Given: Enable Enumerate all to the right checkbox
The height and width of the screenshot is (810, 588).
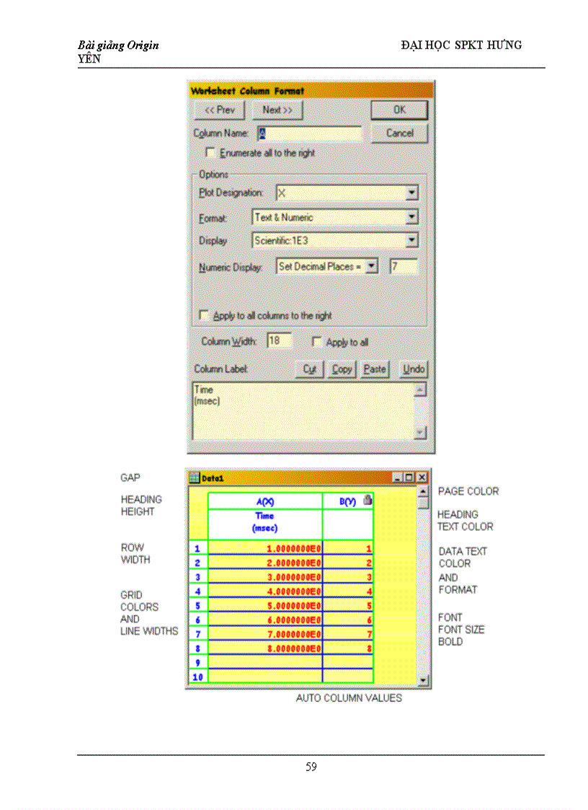Looking at the screenshot, I should pyautogui.click(x=210, y=153).
